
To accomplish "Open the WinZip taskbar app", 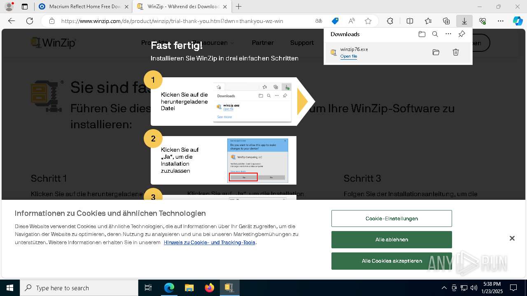I will pos(229,288).
